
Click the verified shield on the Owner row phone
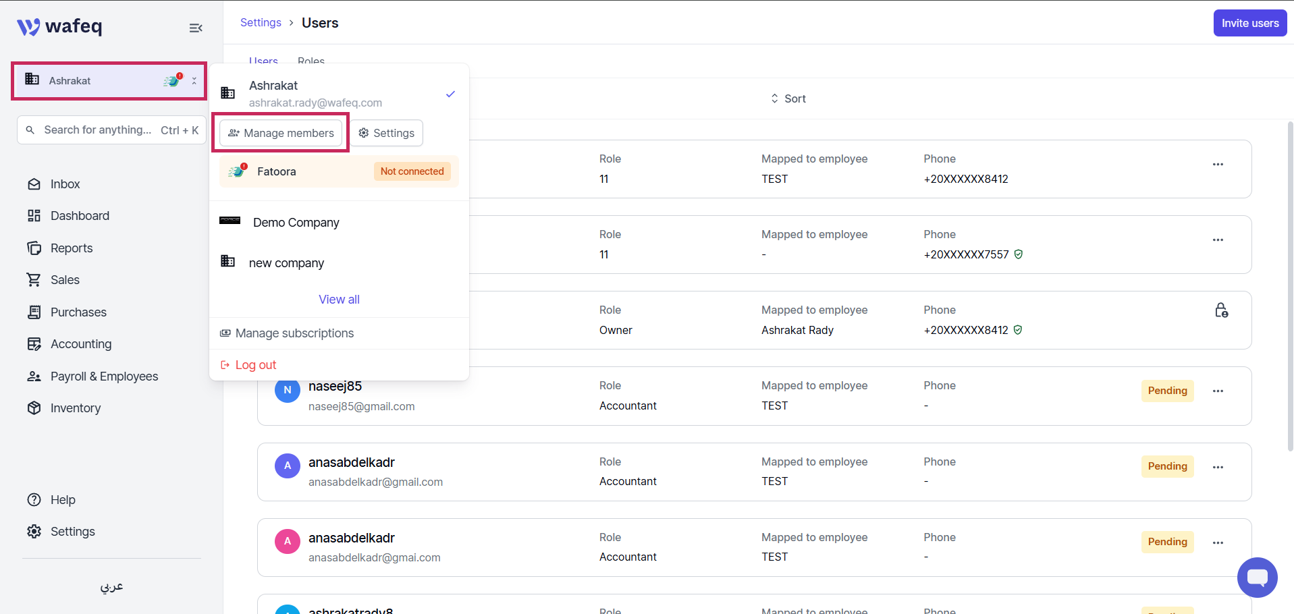1018,330
